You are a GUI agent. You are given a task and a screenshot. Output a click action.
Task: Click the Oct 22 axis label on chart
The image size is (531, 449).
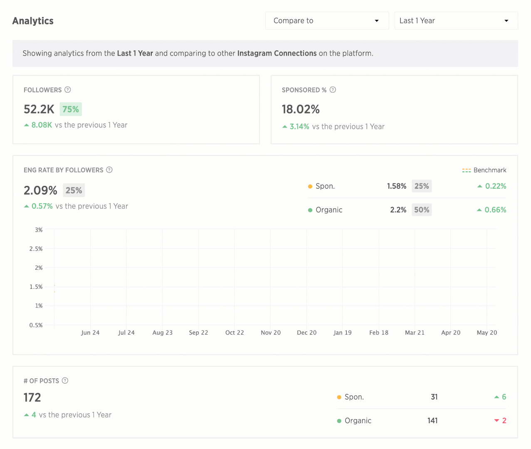(x=235, y=333)
